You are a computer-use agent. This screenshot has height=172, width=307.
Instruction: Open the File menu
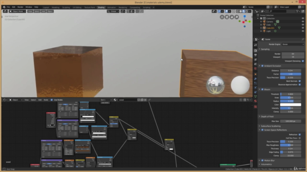tap(8, 7)
